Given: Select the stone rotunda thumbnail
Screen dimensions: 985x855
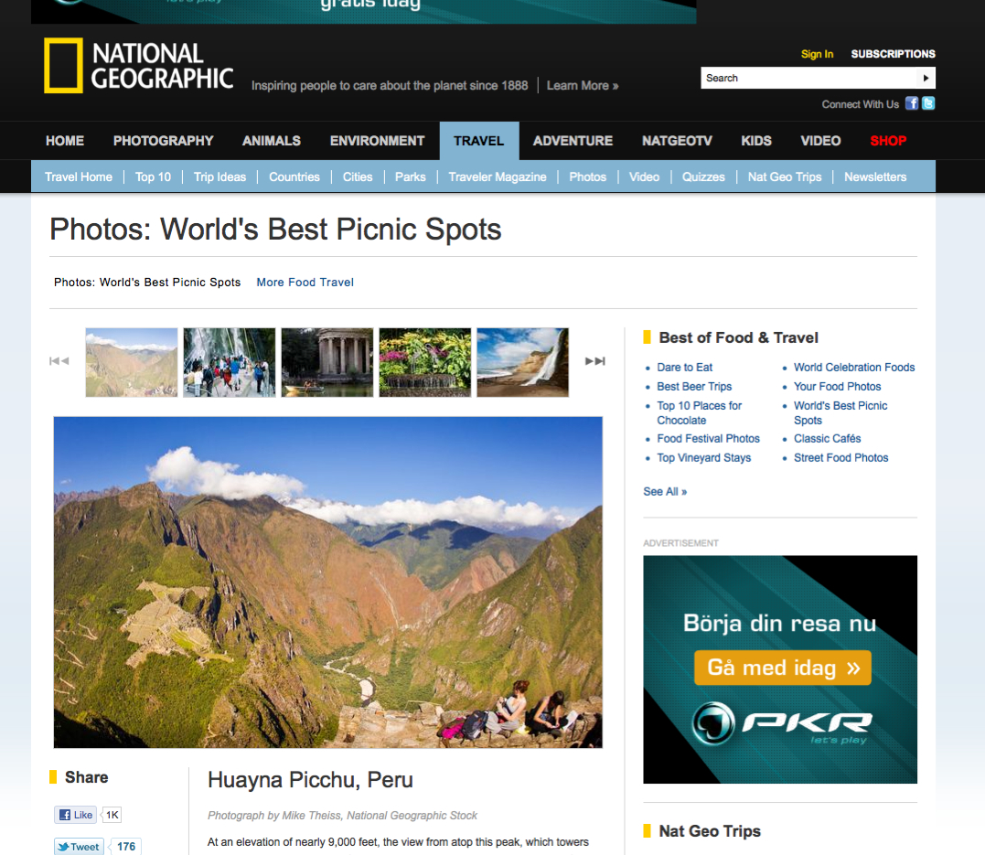Looking at the screenshot, I should pyautogui.click(x=327, y=362).
